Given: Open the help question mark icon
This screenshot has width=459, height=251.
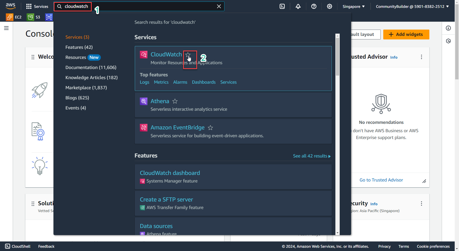Looking at the screenshot, I should (x=314, y=7).
